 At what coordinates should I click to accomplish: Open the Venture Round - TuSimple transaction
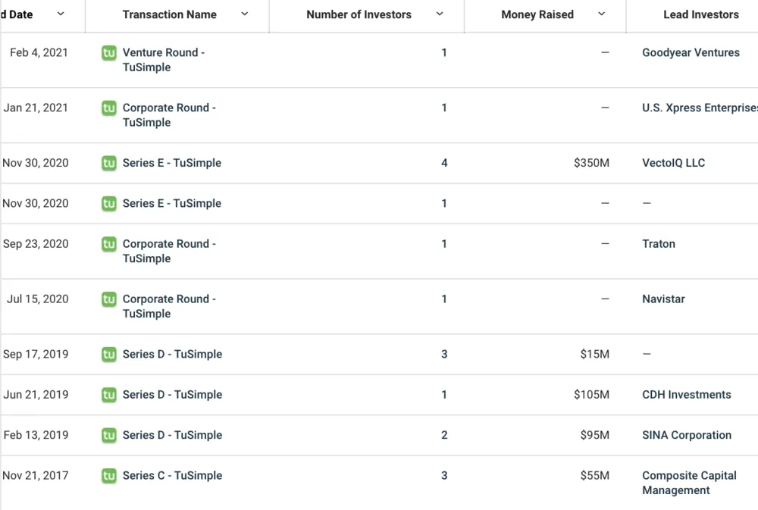pos(163,60)
